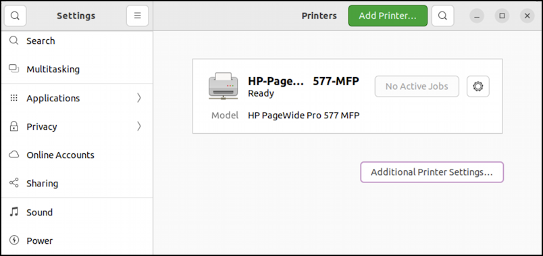Open the HP-PageWide printer gear options
This screenshot has width=543, height=256.
click(478, 86)
